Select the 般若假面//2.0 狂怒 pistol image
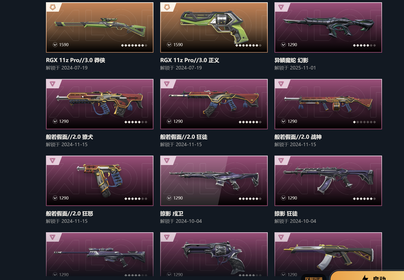 [x=100, y=180]
